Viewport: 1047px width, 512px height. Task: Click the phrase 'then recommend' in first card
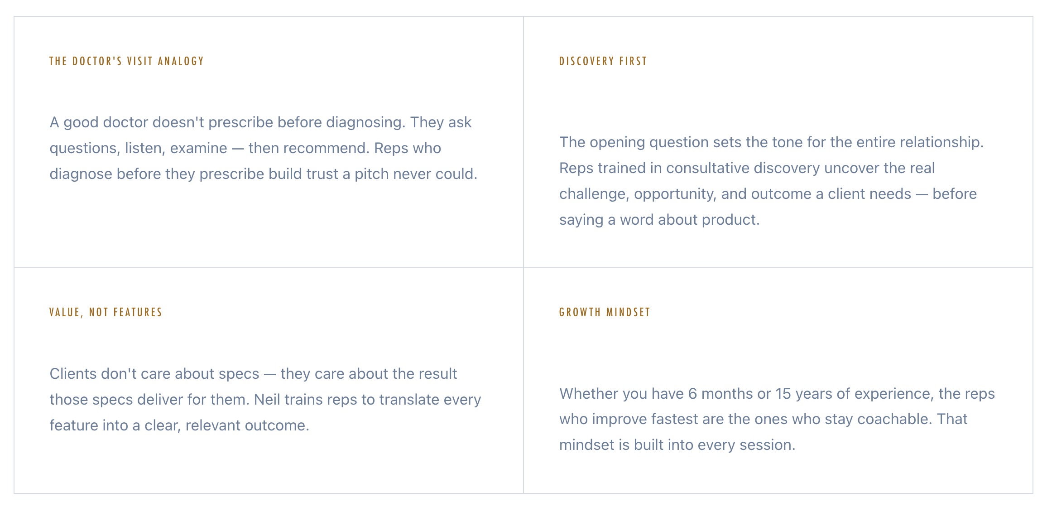pyautogui.click(x=307, y=148)
